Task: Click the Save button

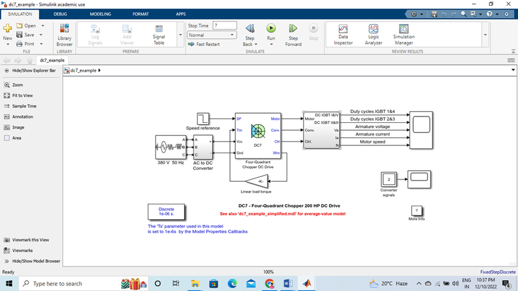Action: [x=25, y=35]
